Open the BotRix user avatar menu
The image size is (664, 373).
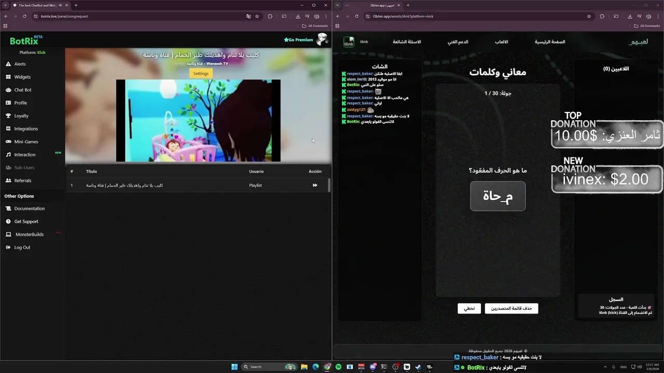click(322, 39)
